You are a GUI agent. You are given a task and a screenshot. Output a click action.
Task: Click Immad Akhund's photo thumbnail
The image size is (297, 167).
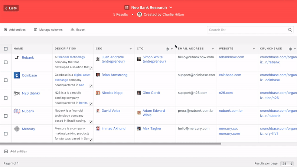pos(98,128)
